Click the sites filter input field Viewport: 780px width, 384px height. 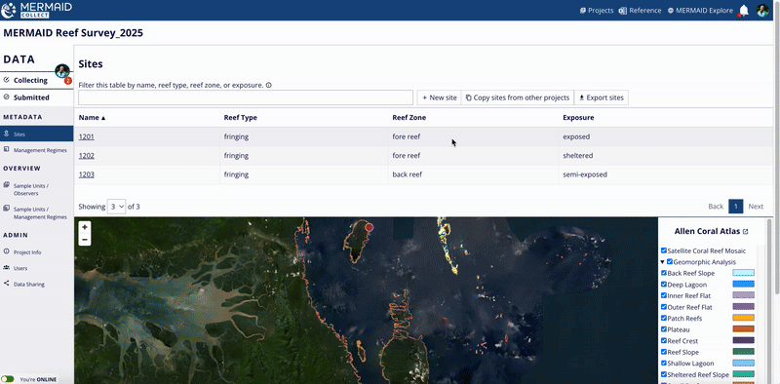[x=246, y=97]
